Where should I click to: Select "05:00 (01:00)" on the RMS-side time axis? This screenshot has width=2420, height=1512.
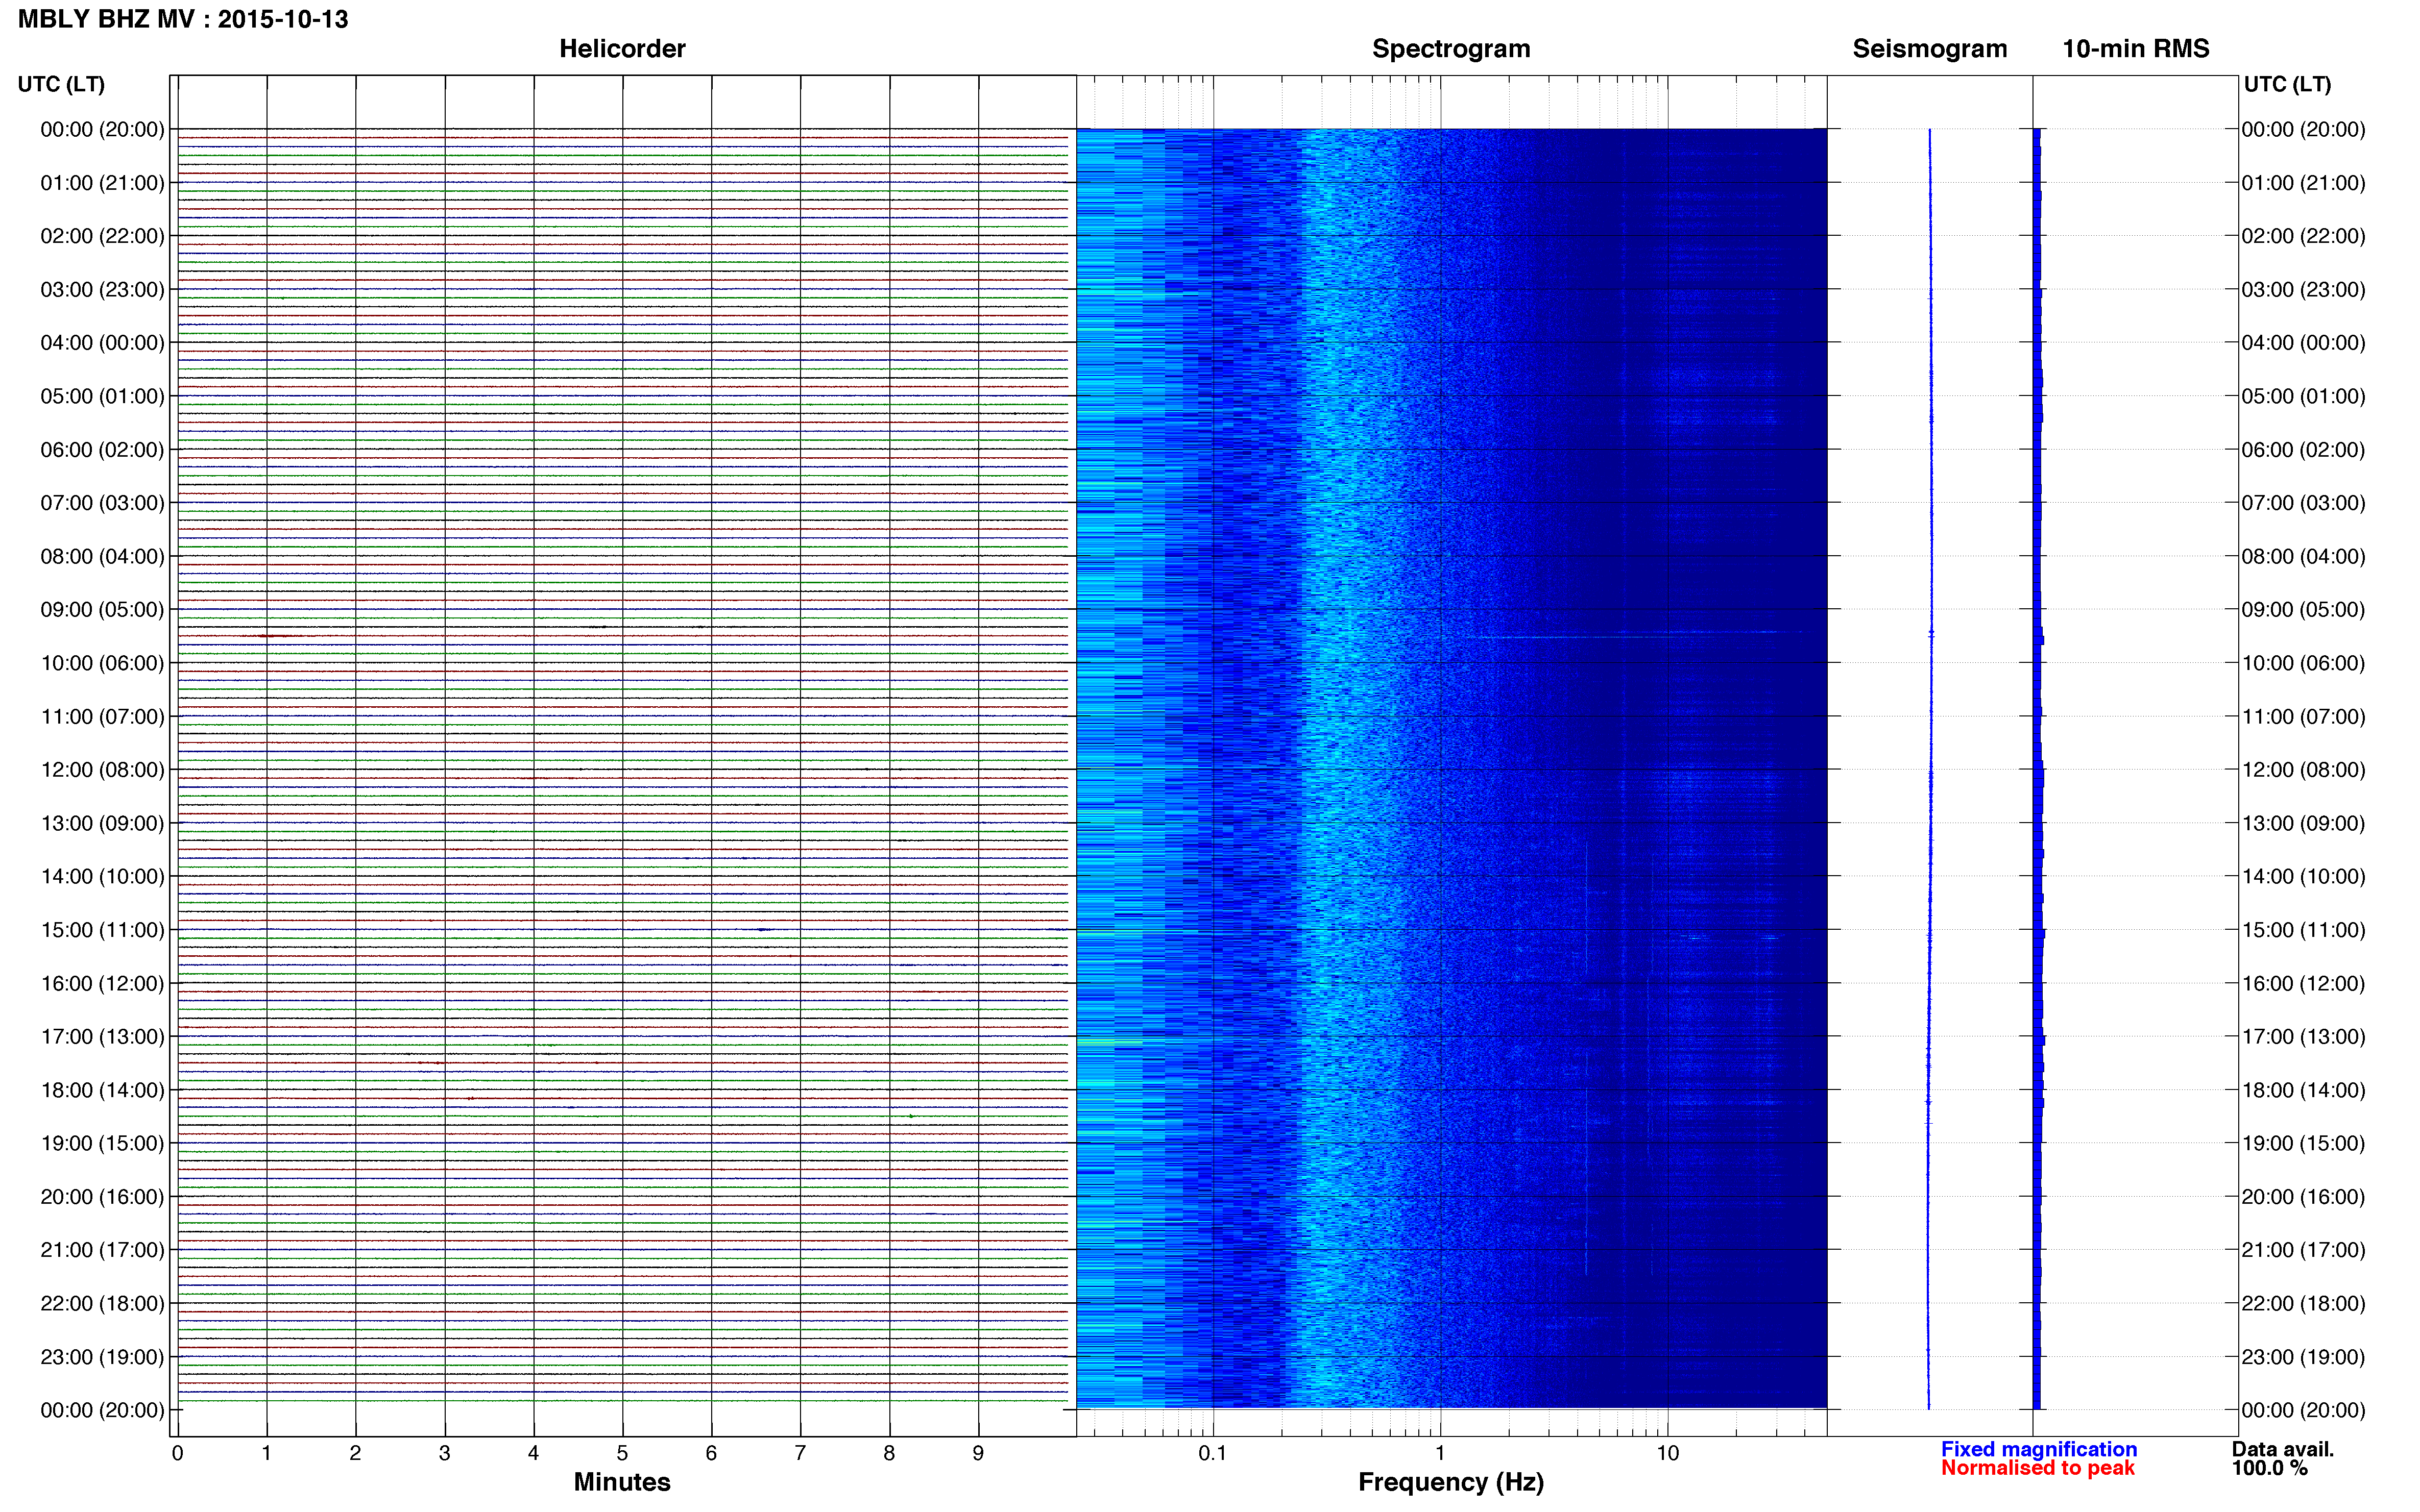(2304, 396)
